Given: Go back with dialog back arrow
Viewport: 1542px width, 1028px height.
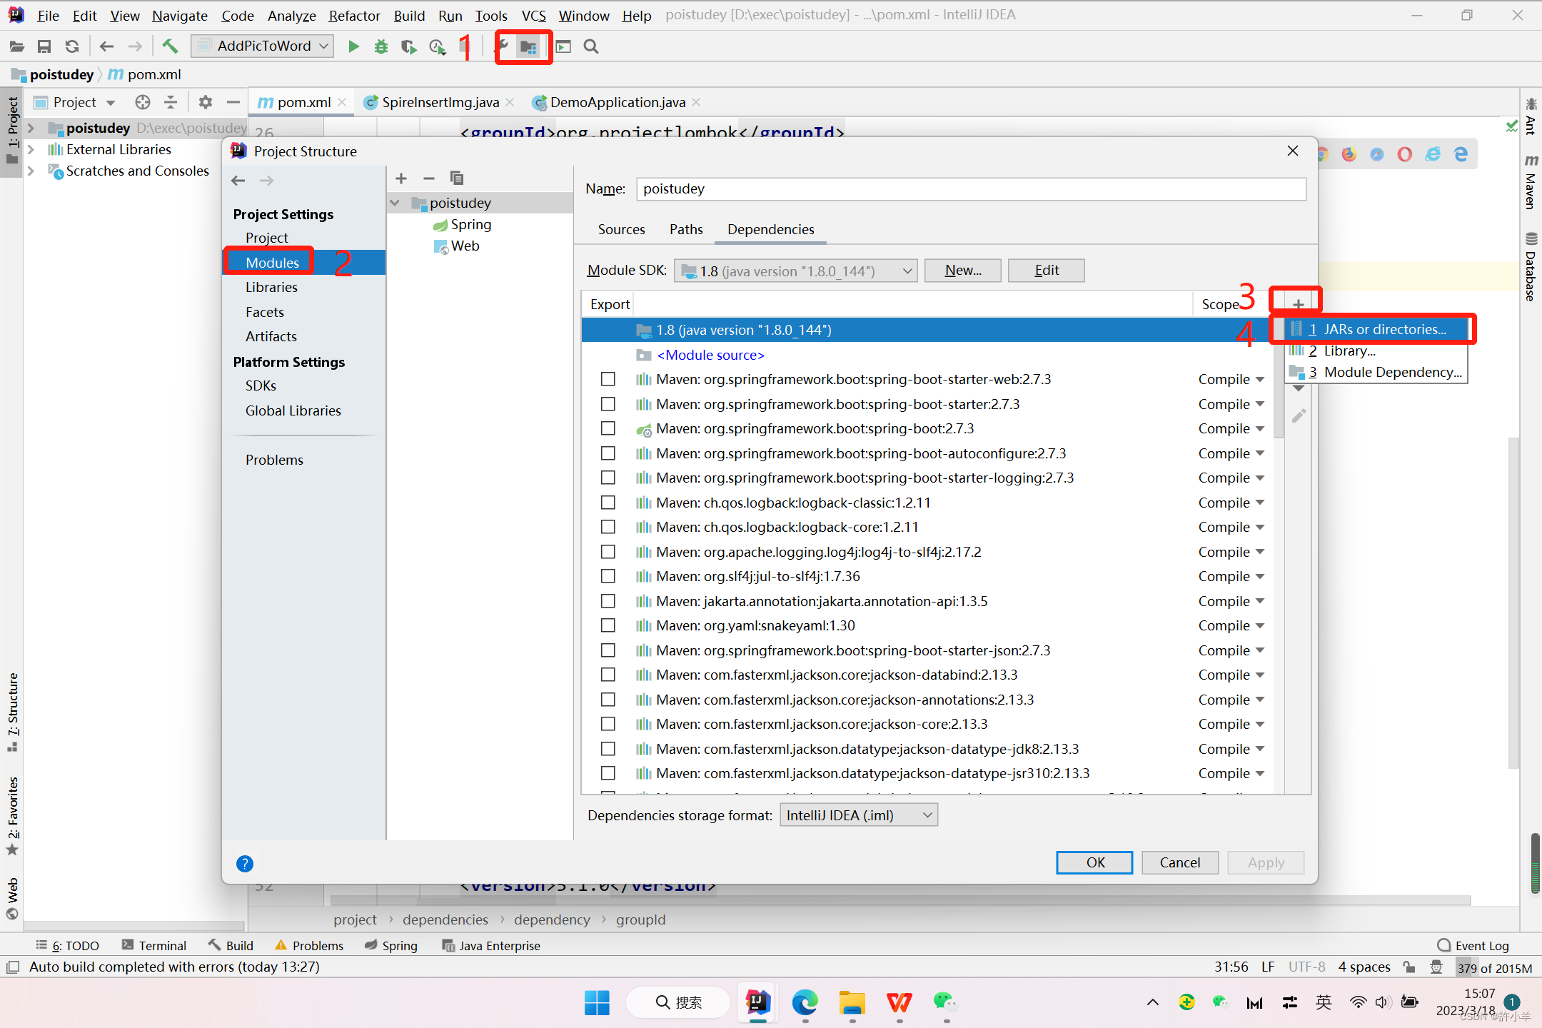Looking at the screenshot, I should point(238,181).
